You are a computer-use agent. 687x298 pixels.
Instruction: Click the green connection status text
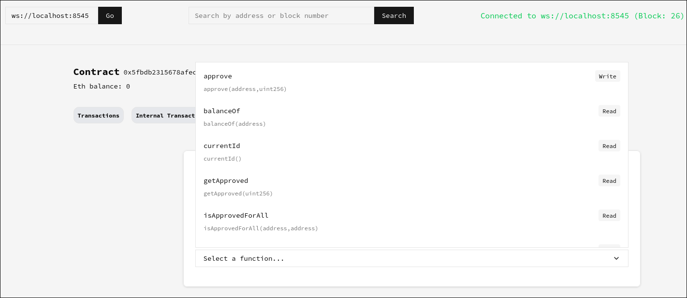(x=582, y=15)
